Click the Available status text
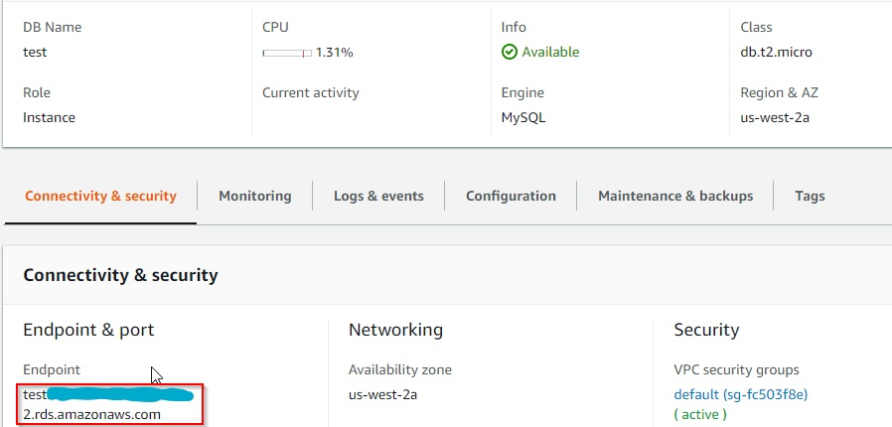Screen dimensions: 892x427 click(550, 52)
